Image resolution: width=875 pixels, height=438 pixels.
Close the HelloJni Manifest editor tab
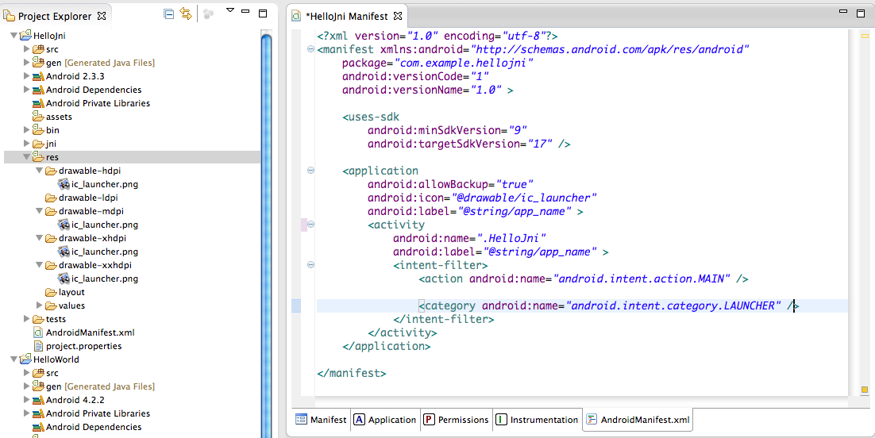tap(397, 16)
